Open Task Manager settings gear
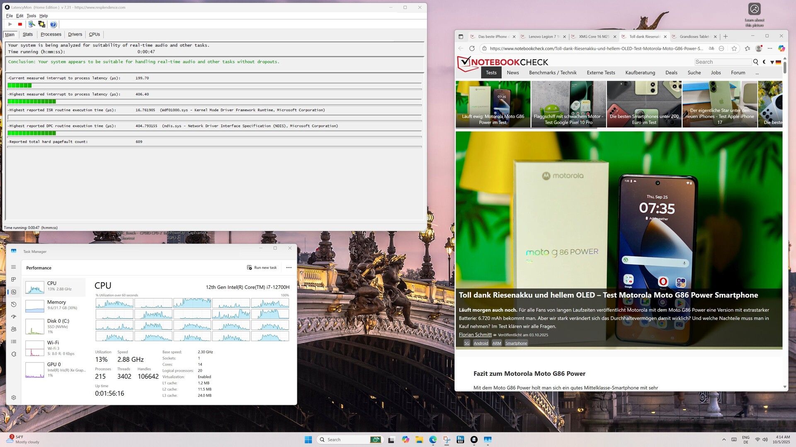This screenshot has width=796, height=447. [x=14, y=397]
